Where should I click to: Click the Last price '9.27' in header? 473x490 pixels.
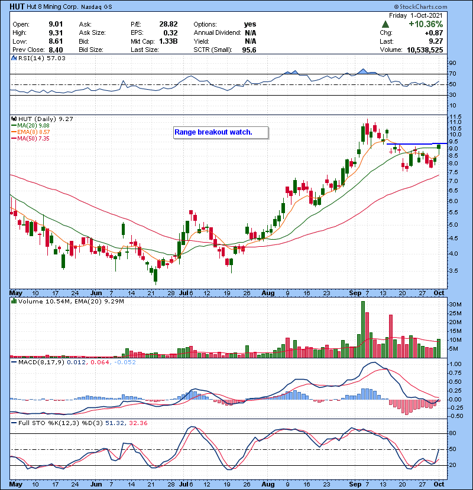coord(436,41)
